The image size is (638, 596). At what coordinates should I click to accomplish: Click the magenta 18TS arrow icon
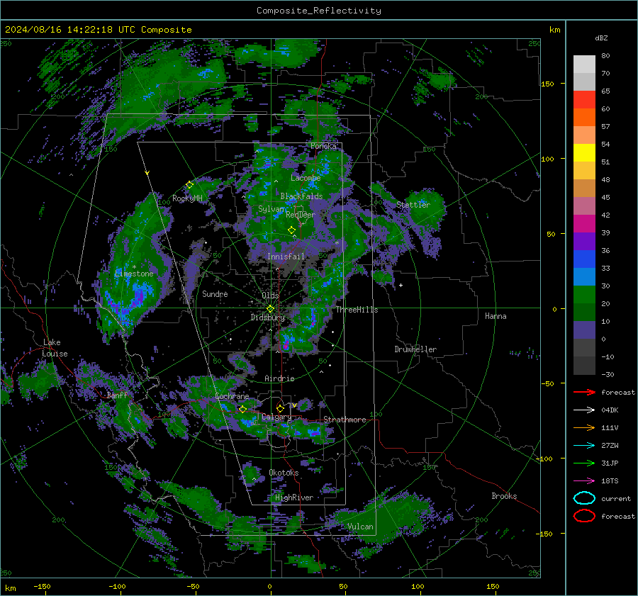(584, 481)
